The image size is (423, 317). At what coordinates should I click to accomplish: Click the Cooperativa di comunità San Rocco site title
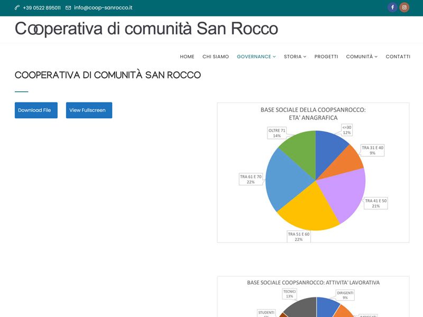(x=146, y=29)
